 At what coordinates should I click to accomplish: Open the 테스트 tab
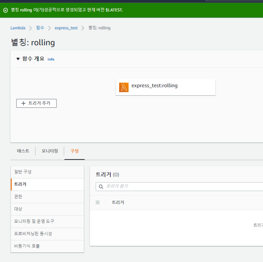(23, 151)
